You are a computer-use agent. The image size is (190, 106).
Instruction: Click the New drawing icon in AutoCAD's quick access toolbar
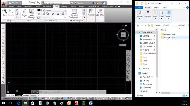[10, 3]
